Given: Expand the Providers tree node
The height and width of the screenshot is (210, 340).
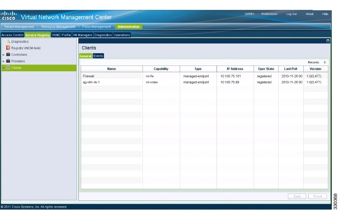Looking at the screenshot, I should [x=3, y=61].
